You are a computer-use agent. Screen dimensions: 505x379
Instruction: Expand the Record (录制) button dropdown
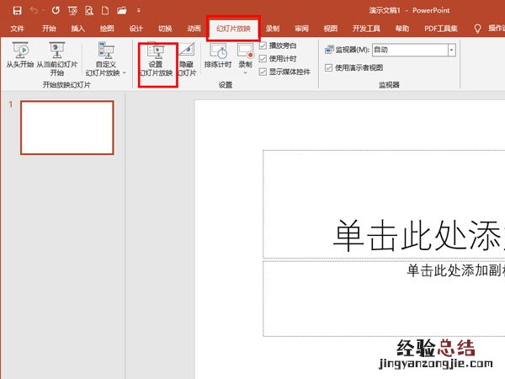point(245,72)
